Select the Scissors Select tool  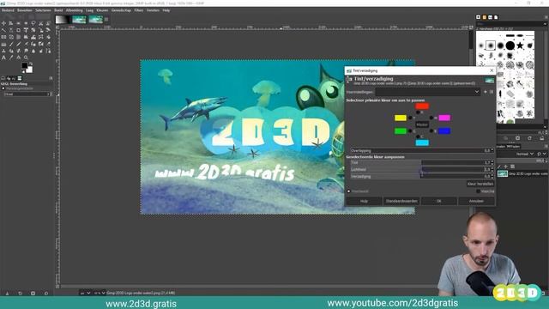(x=40, y=23)
